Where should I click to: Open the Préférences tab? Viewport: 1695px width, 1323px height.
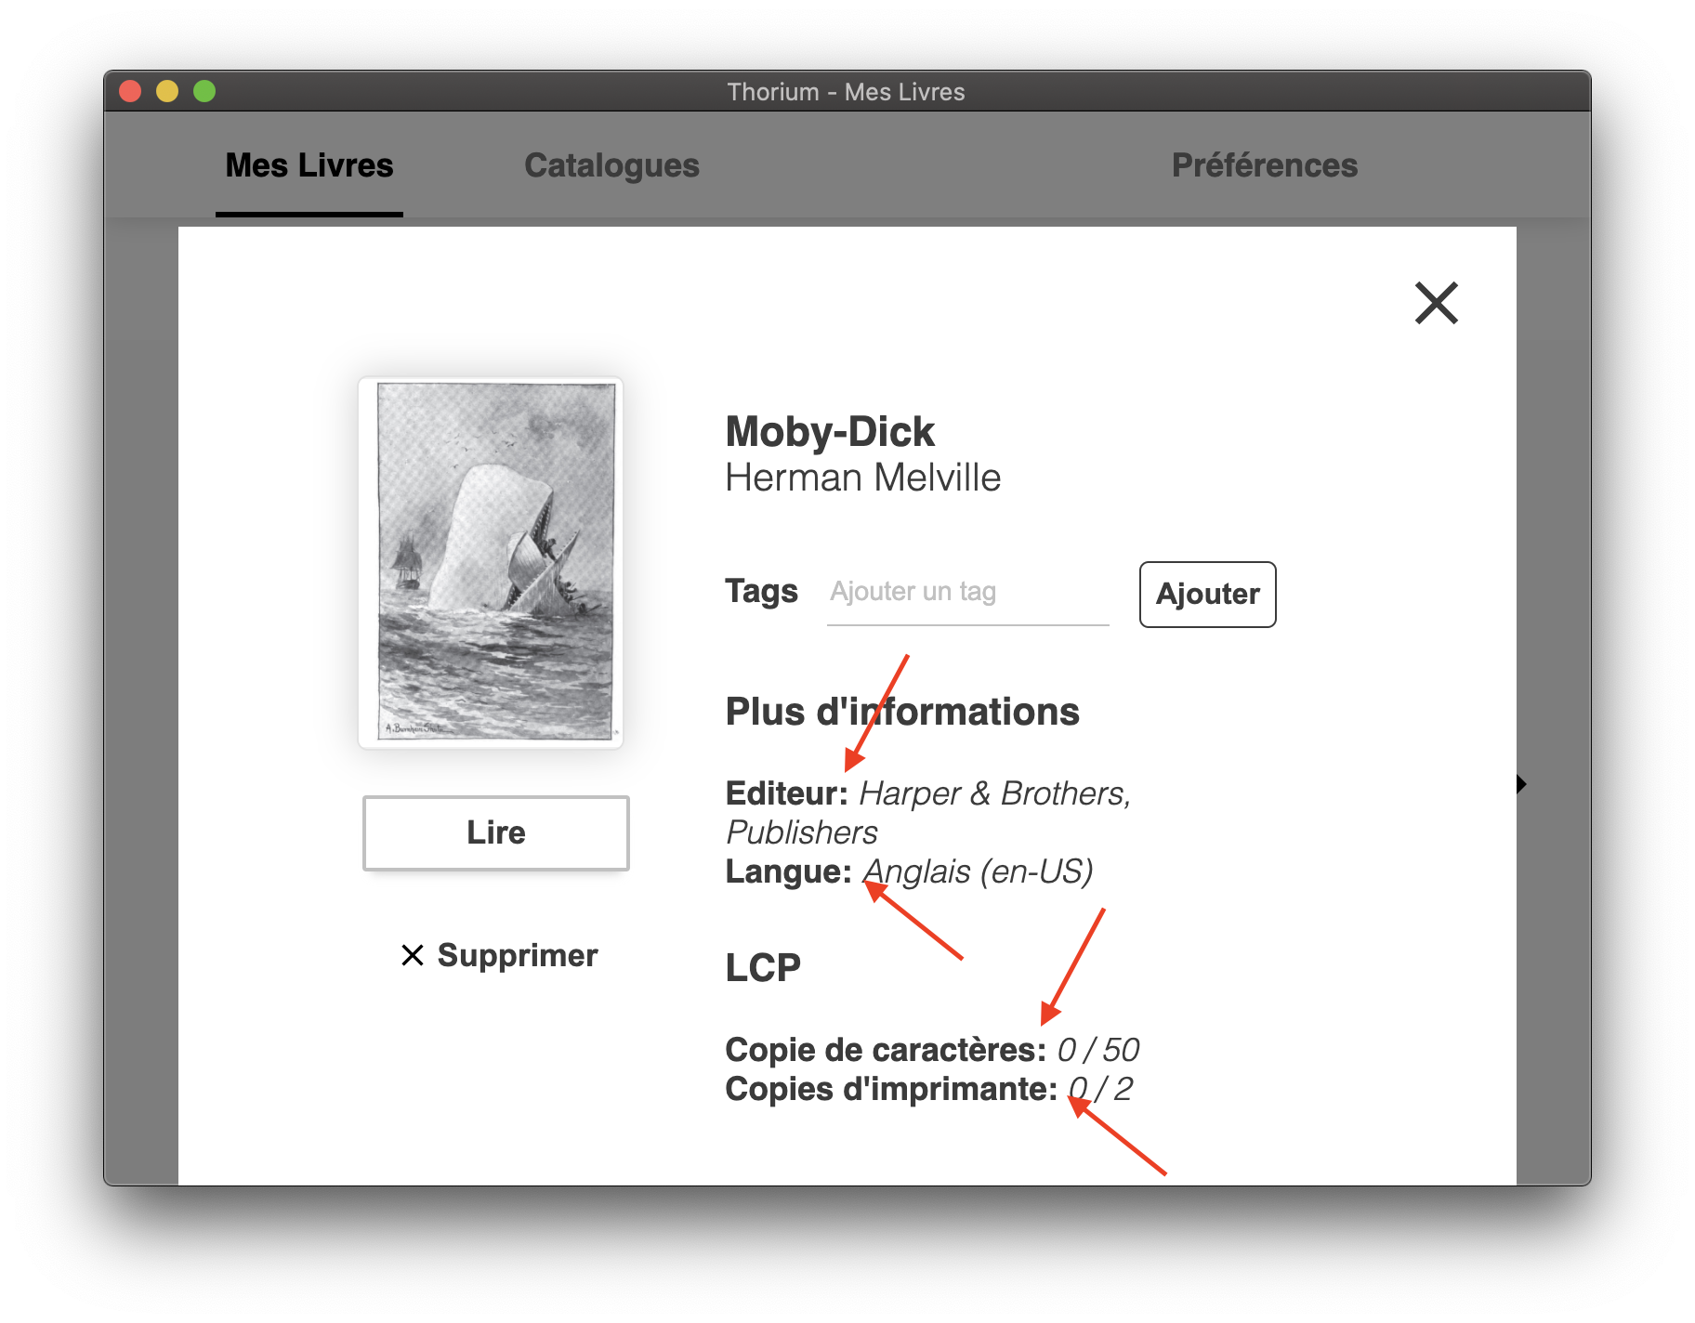(x=1264, y=165)
